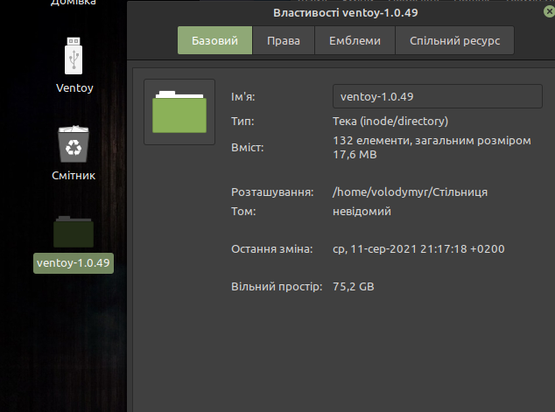Click the Ім'я: label
Image resolution: width=555 pixels, height=412 pixels.
pyautogui.click(x=242, y=96)
